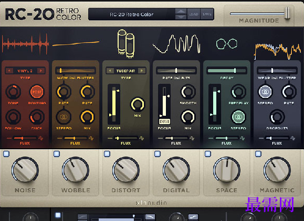Step to next preset with down arrow

[x=181, y=17]
